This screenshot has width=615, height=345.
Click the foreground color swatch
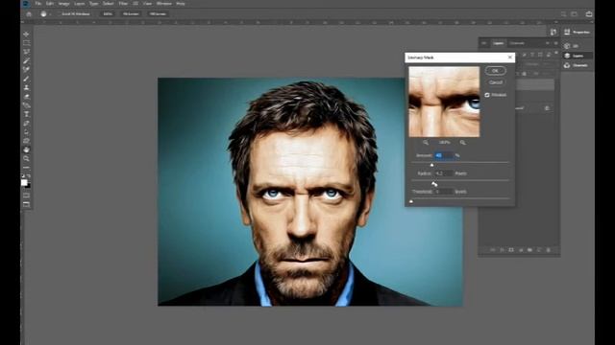coord(24,183)
